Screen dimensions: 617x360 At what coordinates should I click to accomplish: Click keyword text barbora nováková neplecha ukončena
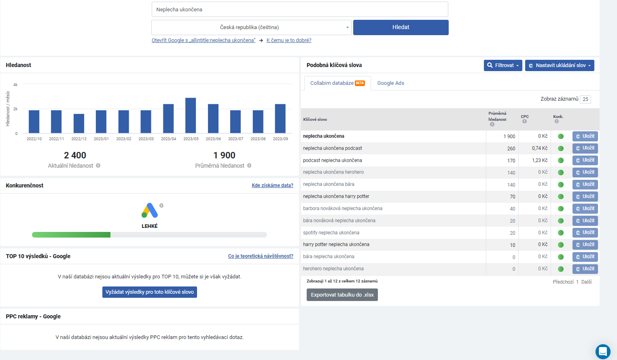coord(343,208)
